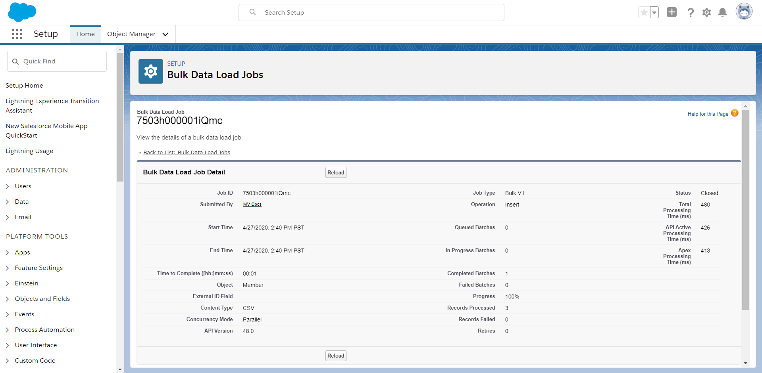Click the favorites star icon
762x373 pixels.
coord(644,13)
